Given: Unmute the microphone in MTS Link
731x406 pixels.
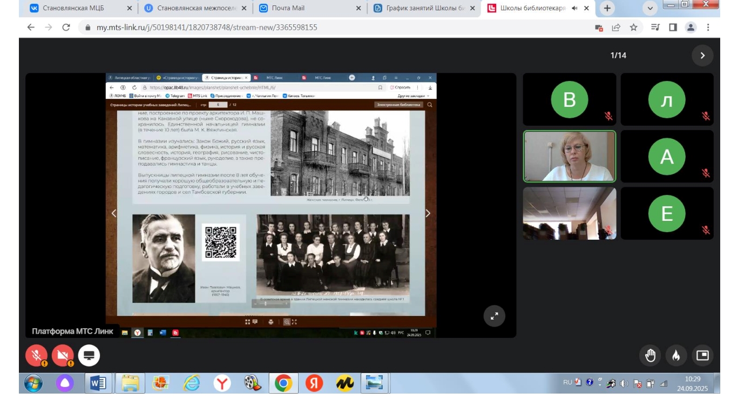Looking at the screenshot, I should (x=36, y=355).
